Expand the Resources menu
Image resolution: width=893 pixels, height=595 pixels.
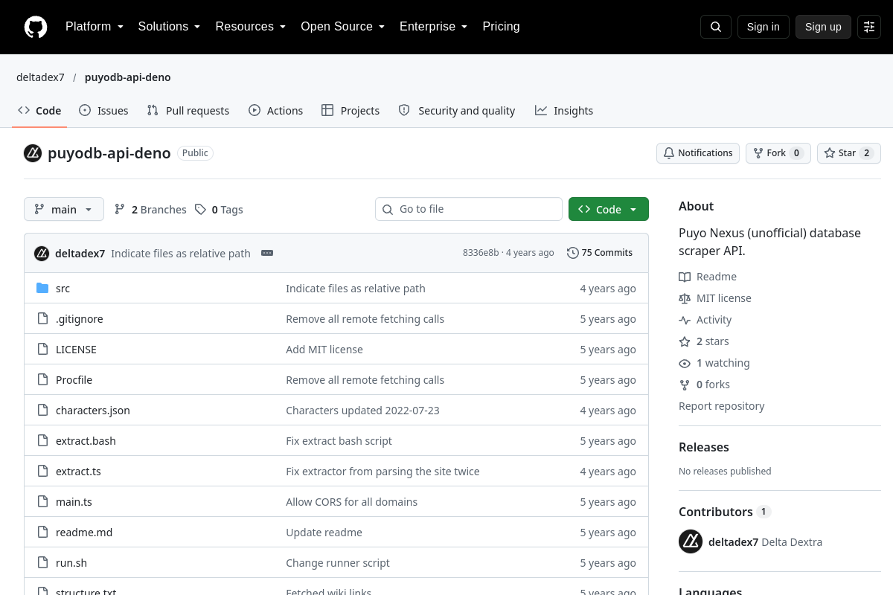pos(251,27)
